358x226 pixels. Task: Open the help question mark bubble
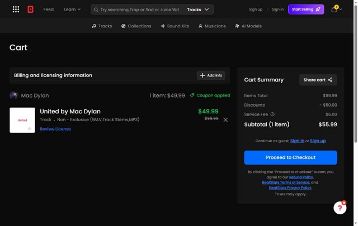340,208
